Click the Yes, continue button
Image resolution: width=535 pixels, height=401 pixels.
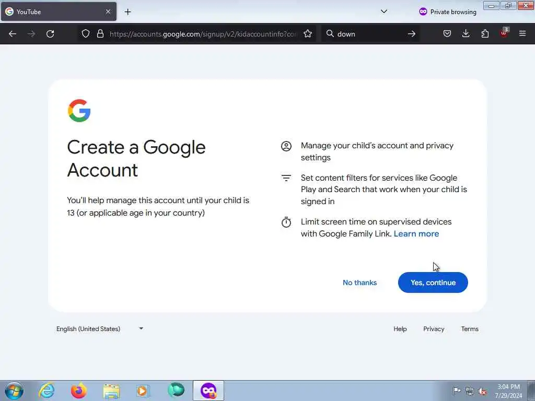(433, 282)
